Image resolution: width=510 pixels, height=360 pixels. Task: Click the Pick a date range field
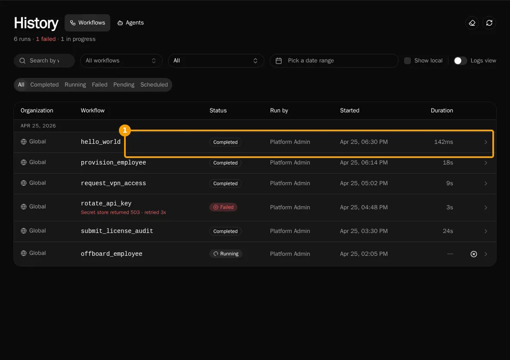pyautogui.click(x=334, y=61)
